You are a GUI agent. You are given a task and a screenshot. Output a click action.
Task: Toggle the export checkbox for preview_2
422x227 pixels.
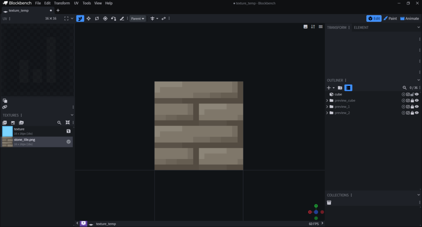coord(408,113)
